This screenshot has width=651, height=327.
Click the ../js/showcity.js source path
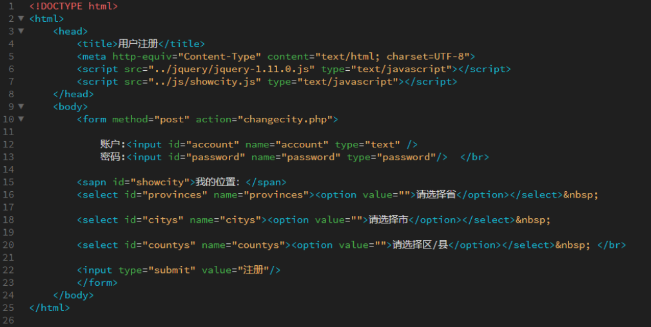tap(205, 82)
